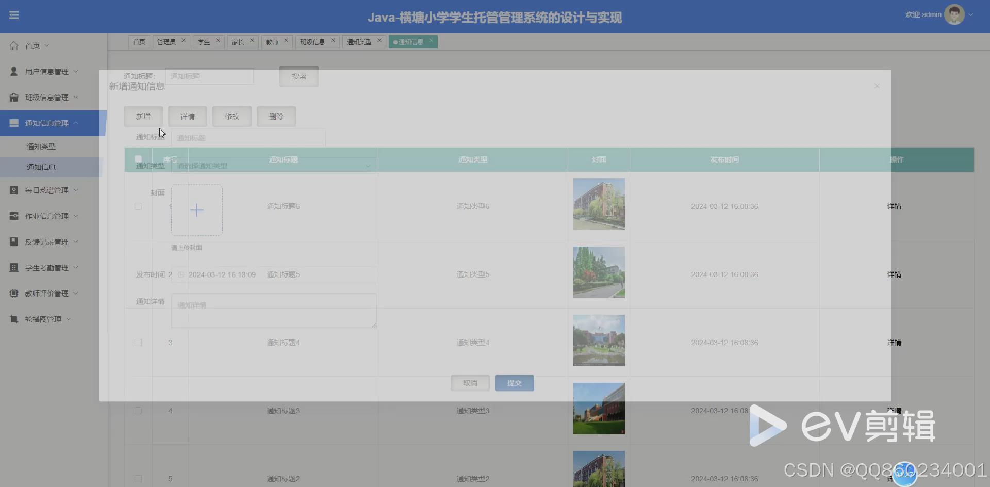The width and height of the screenshot is (990, 487).
Task: Check the row checkbox for 通知标题3
Action: coord(138,411)
